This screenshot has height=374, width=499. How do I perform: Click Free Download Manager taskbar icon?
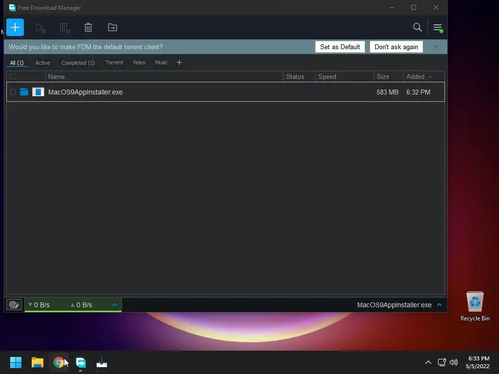point(80,362)
